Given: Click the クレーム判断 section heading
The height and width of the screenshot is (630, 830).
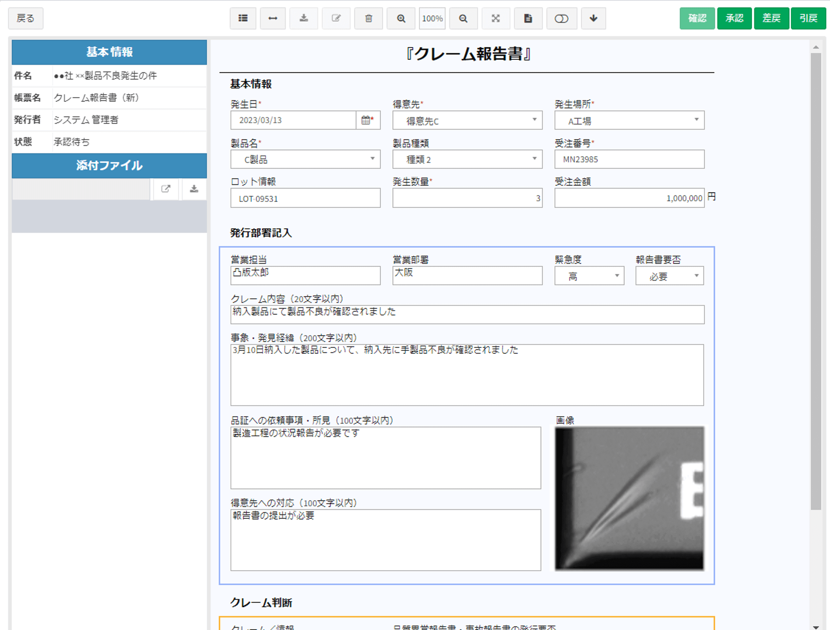Looking at the screenshot, I should point(261,603).
